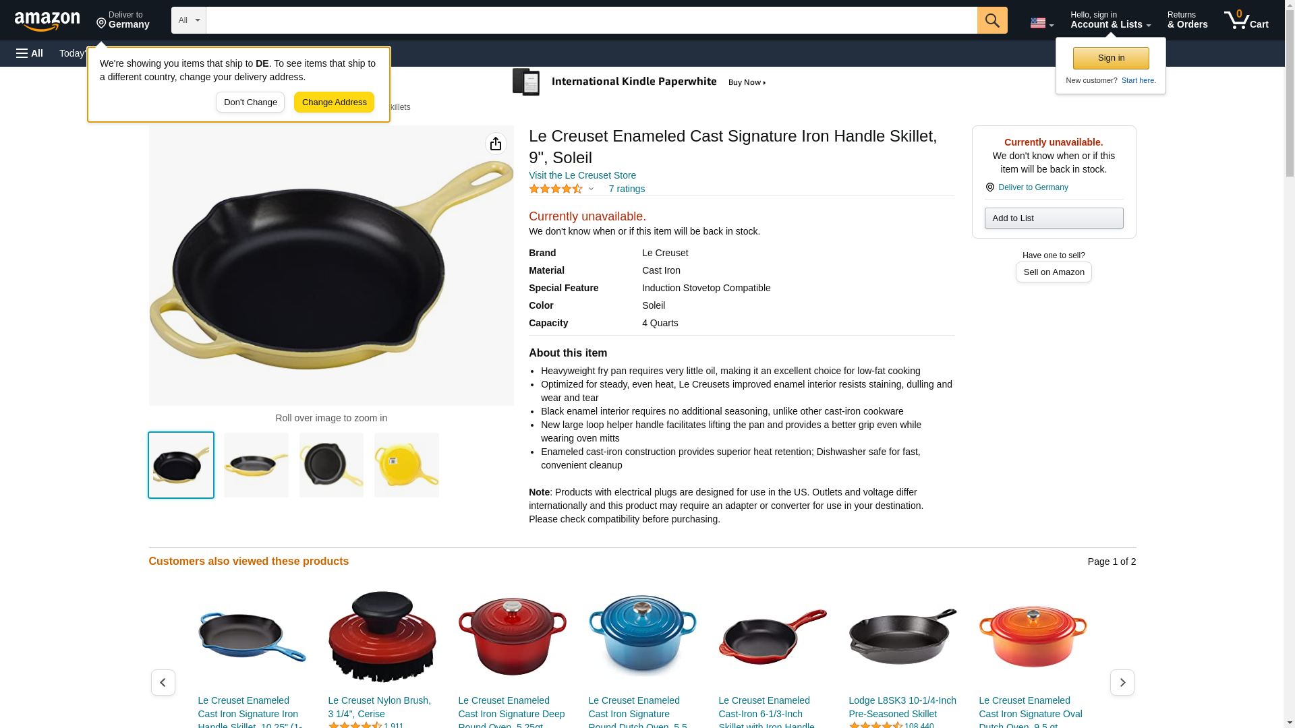Viewport: 1295px width, 728px height.
Task: Expand the star ratings breakdown chevron
Action: click(x=591, y=189)
